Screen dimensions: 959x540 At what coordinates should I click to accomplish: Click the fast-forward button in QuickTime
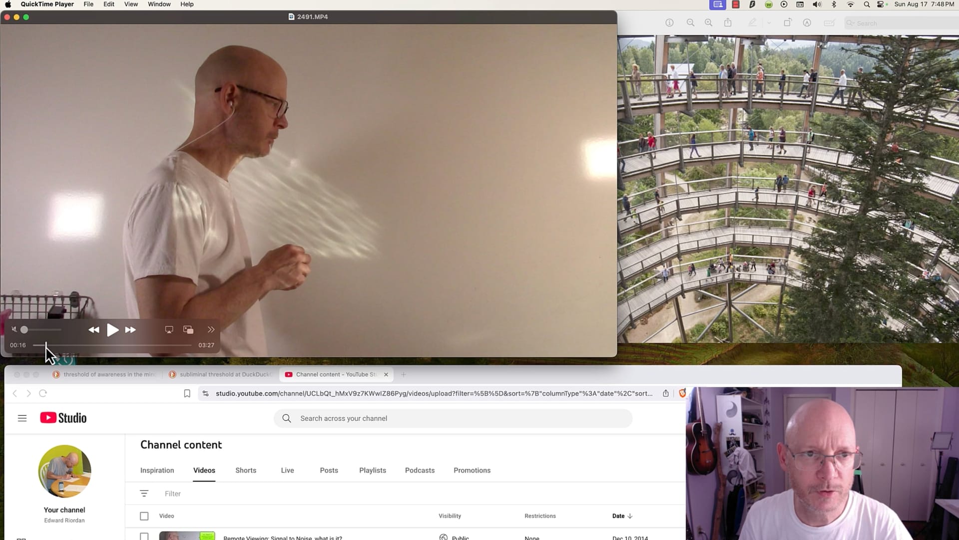[x=130, y=330]
